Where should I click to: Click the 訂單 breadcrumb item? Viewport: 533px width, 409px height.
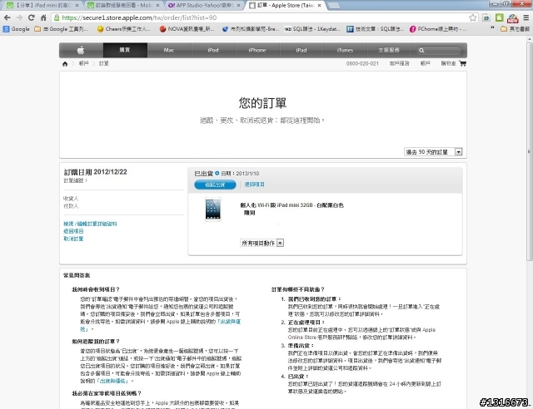pos(103,63)
